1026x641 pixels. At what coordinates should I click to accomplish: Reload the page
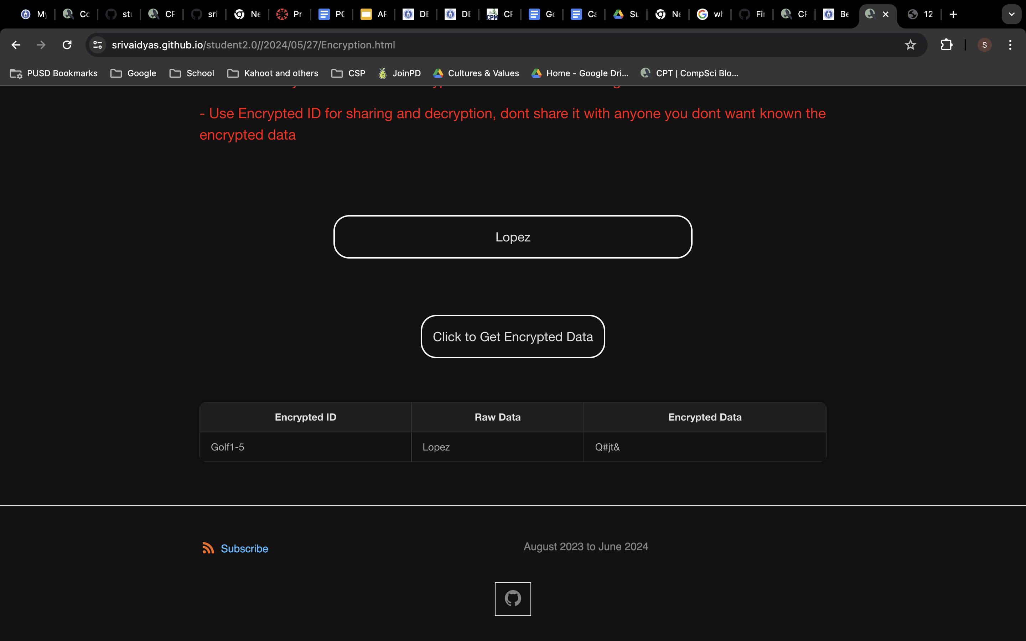67,45
